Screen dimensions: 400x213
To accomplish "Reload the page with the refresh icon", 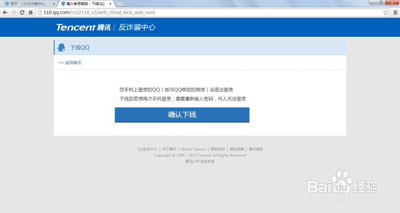I will point(22,12).
